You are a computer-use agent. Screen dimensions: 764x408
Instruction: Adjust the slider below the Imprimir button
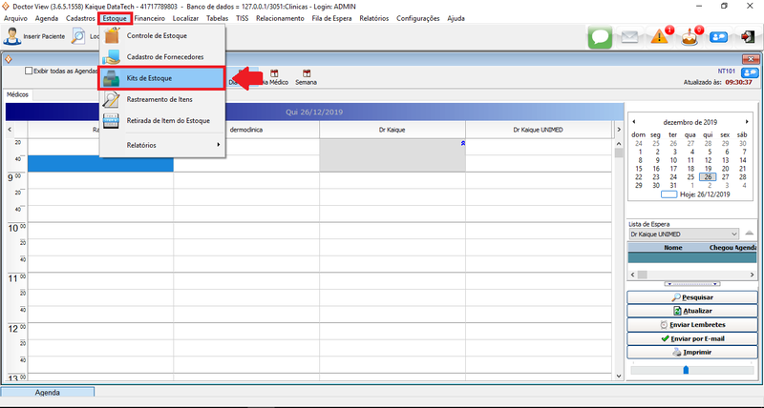pyautogui.click(x=686, y=369)
